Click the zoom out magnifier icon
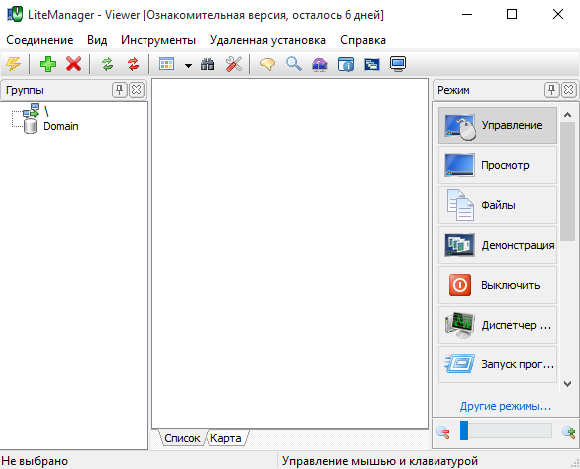The image size is (580, 469). point(443,432)
